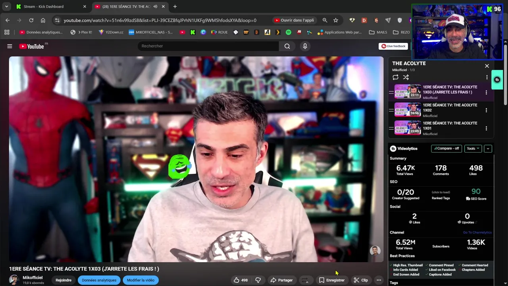
Task: Click the TubeBuddy side tab icon
Action: 497,79
